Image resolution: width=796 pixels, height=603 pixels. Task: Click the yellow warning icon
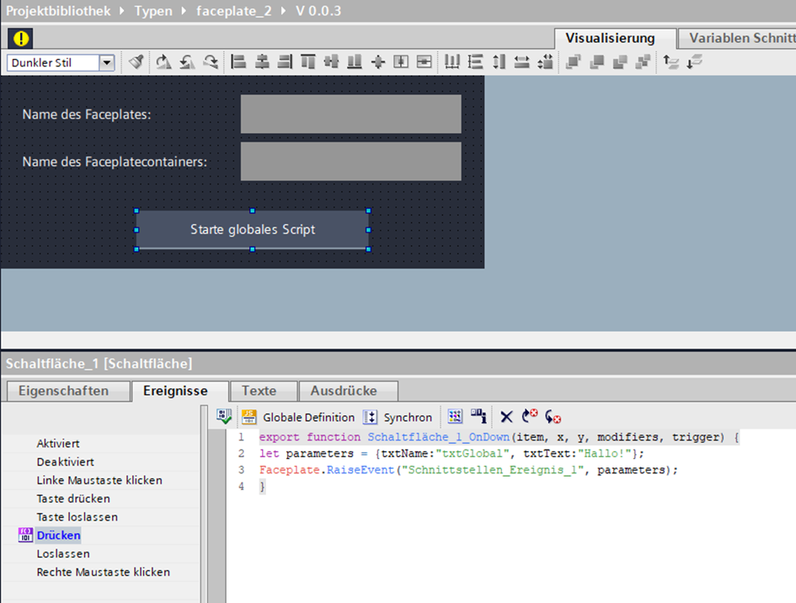[x=20, y=38]
